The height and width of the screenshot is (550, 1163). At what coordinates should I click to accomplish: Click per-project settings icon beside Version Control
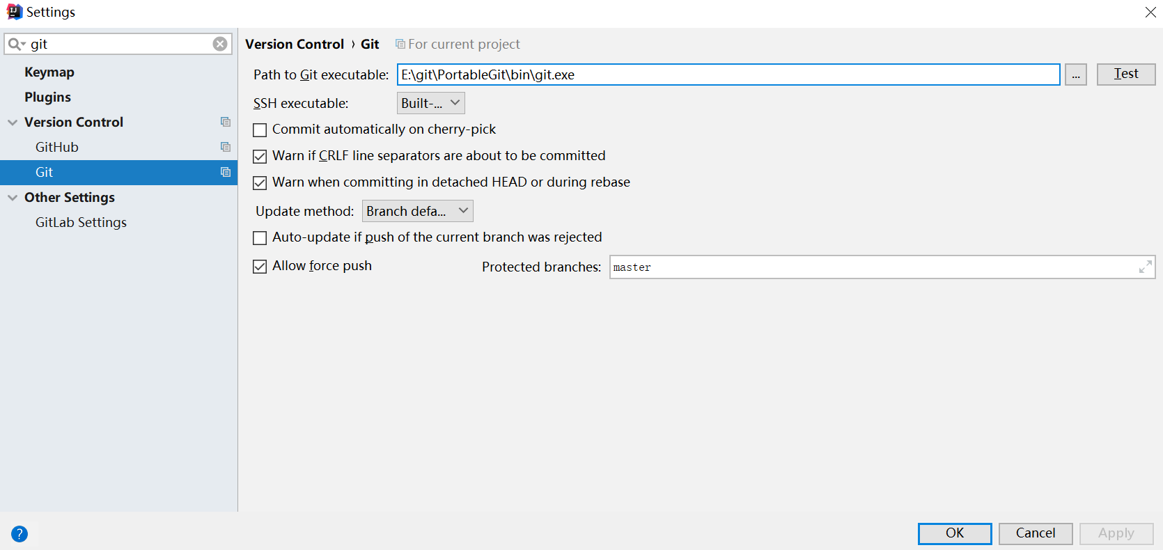[x=225, y=122]
